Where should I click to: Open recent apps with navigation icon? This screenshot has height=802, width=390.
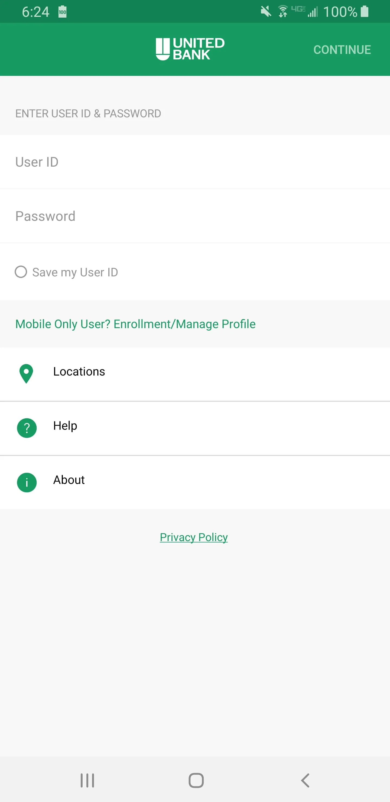pyautogui.click(x=87, y=780)
